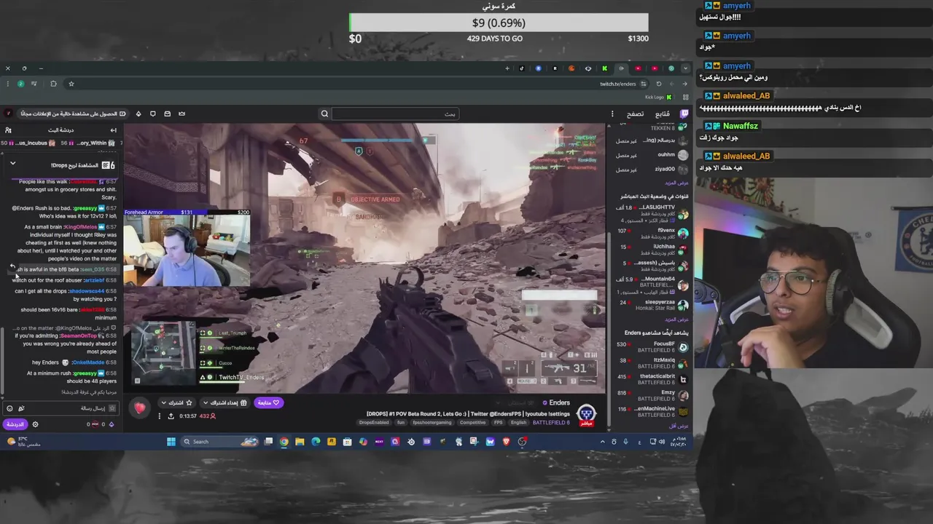Screen dimensions: 933x524
Task: Open the Kick Logo bookmark
Action: [x=659, y=97]
